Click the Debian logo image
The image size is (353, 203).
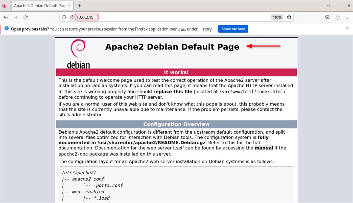pyautogui.click(x=79, y=54)
